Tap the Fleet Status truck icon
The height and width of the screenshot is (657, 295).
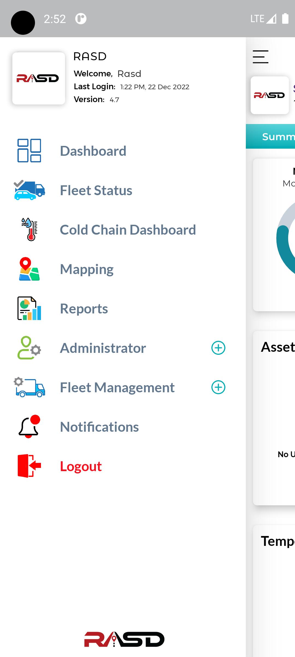pos(29,190)
